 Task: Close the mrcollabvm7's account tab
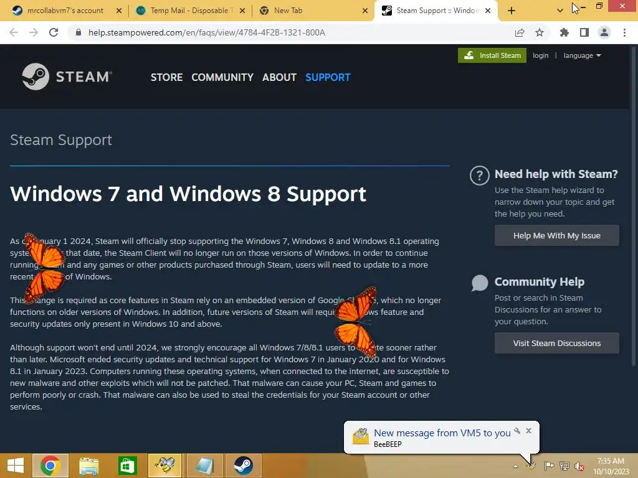[x=119, y=11]
